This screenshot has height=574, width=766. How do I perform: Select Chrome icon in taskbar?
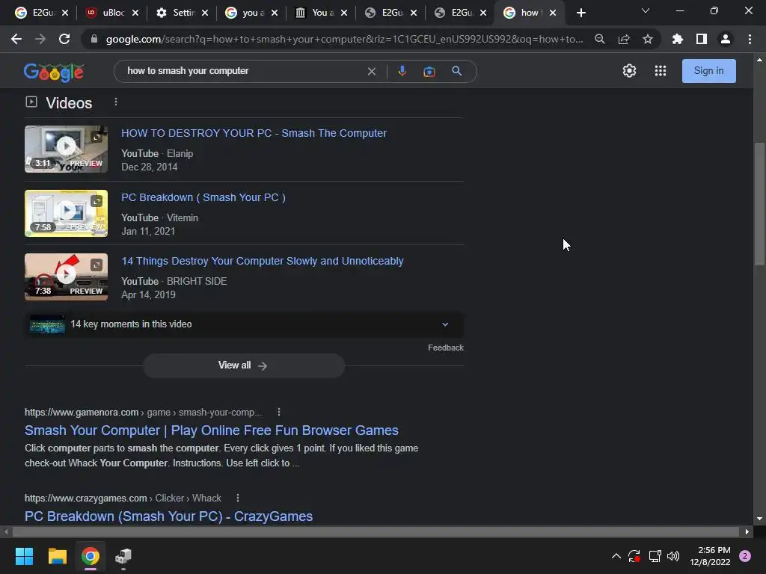pos(91,556)
